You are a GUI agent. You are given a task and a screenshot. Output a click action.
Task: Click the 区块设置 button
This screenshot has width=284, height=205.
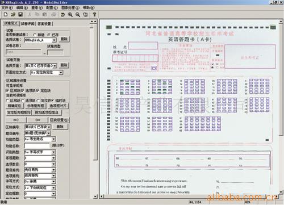point(59,120)
